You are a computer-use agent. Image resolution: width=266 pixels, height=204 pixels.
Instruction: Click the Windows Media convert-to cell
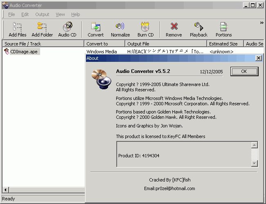click(101, 52)
